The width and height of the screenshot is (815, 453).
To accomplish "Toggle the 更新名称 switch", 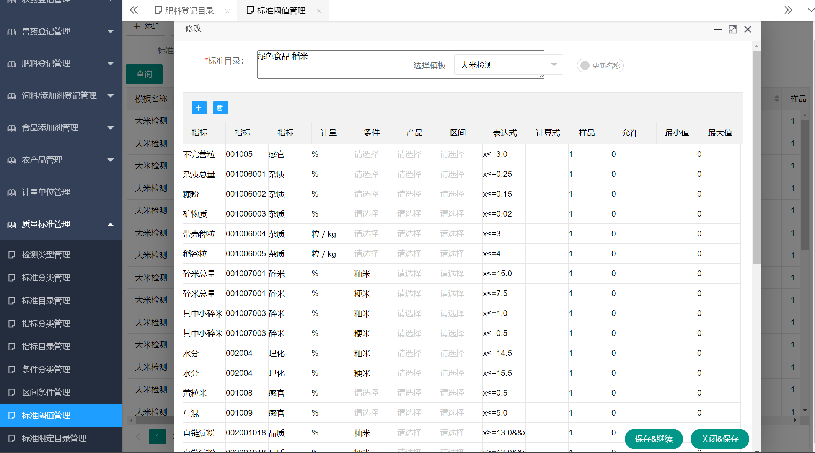I will click(600, 65).
